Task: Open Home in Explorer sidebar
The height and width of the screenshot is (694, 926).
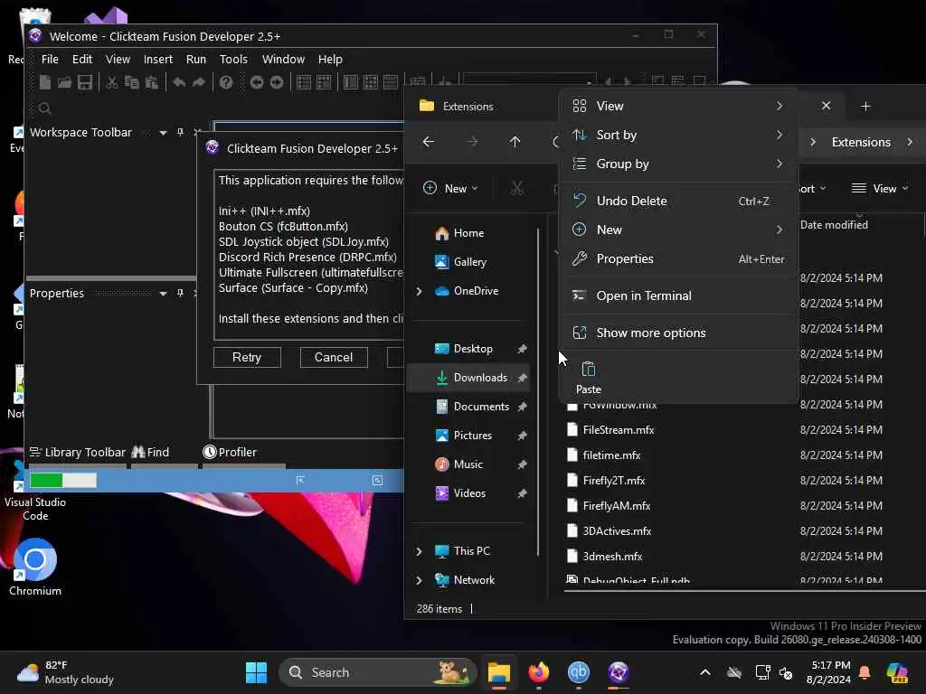Action: [468, 233]
